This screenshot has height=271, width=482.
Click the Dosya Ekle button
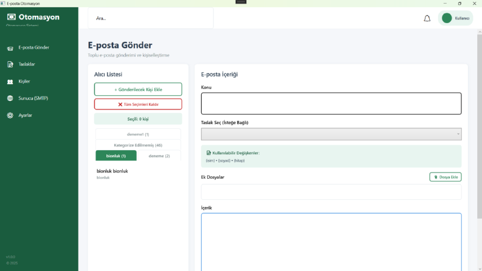[x=446, y=177]
